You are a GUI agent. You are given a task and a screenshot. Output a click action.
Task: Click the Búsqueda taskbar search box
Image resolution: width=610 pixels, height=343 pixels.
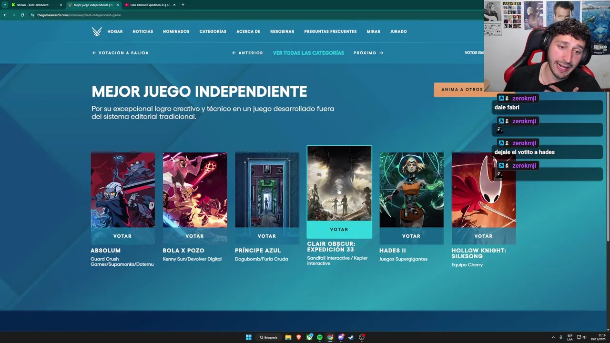pos(268,337)
